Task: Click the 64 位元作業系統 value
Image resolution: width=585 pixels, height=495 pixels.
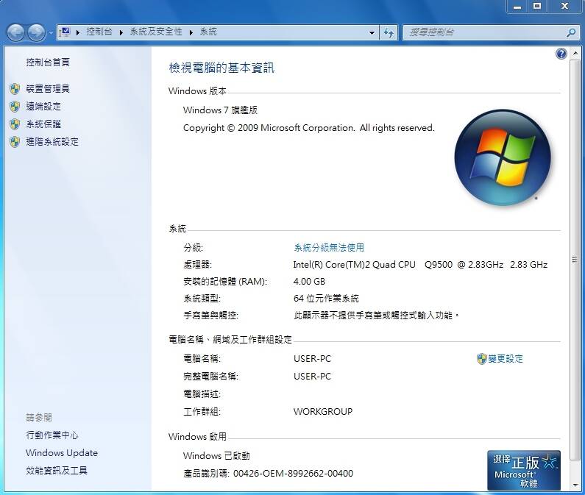Action: pyautogui.click(x=326, y=299)
